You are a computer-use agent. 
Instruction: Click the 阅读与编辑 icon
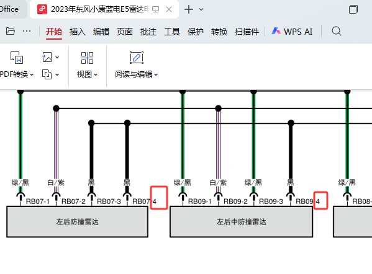137,58
